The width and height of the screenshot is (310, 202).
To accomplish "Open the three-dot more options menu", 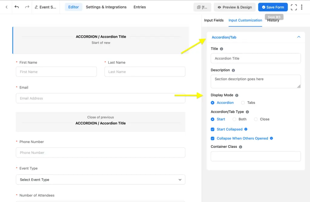I will [302, 7].
